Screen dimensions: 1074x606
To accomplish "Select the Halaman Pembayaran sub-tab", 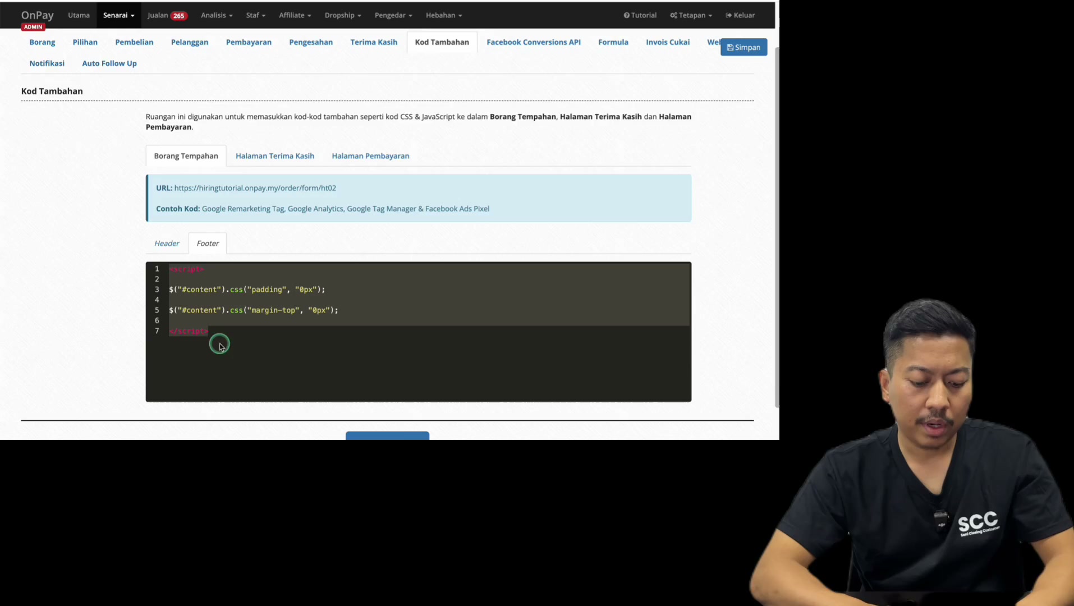I will 370,156.
